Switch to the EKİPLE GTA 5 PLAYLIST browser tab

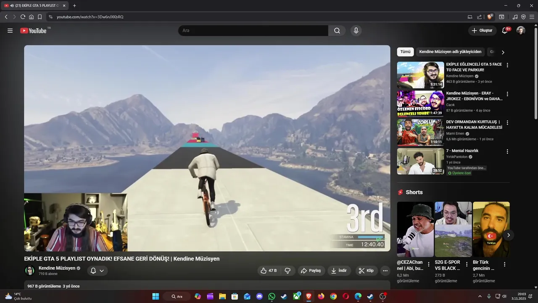point(35,5)
